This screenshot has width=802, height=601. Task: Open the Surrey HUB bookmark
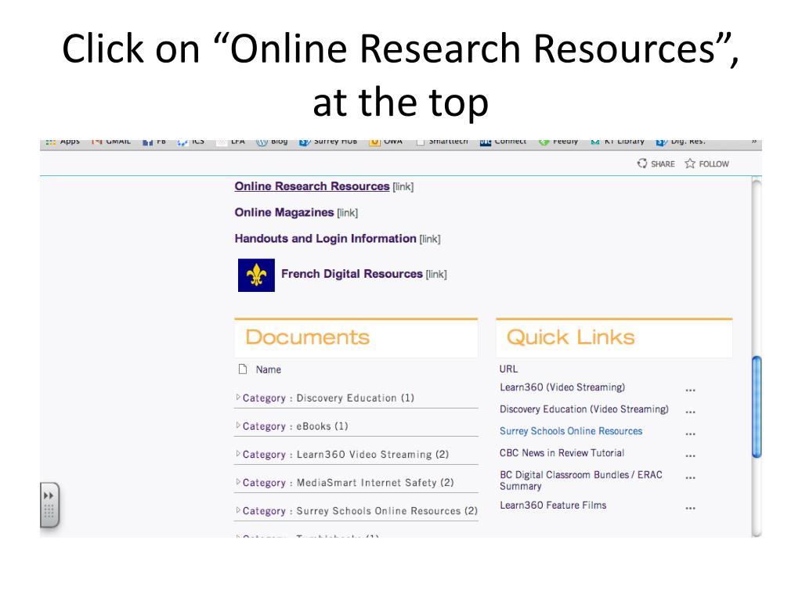[328, 142]
